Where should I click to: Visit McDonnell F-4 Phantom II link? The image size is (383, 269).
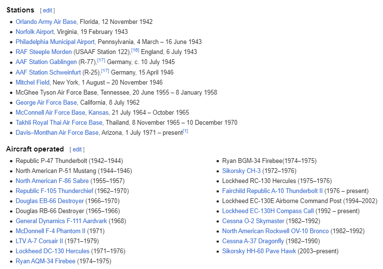point(50,231)
